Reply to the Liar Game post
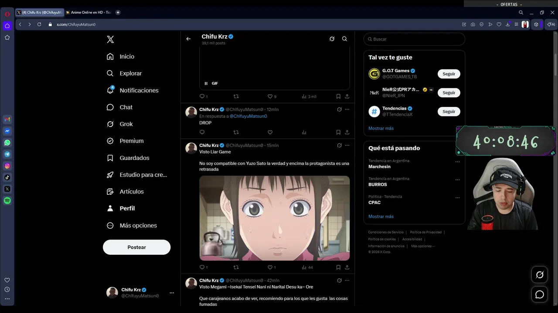Image resolution: width=558 pixels, height=313 pixels. [x=202, y=267]
